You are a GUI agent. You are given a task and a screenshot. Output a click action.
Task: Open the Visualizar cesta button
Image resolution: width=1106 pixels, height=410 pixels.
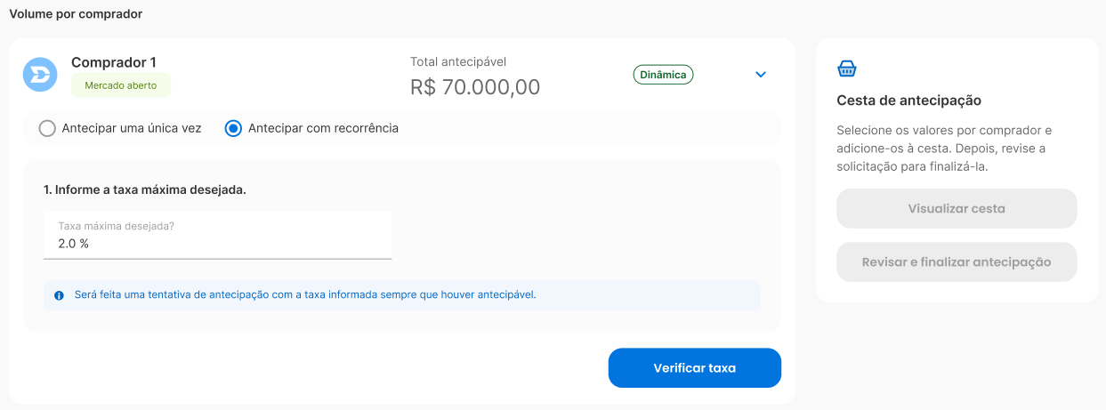tap(957, 209)
